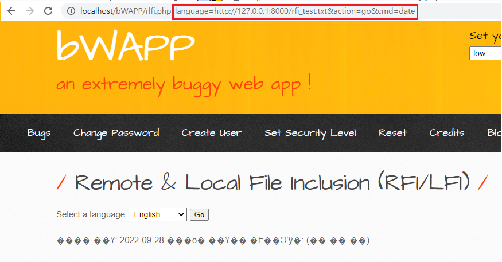Image resolution: width=502 pixels, height=262 pixels.
Task: Click the address bar URL text
Action: (x=247, y=11)
